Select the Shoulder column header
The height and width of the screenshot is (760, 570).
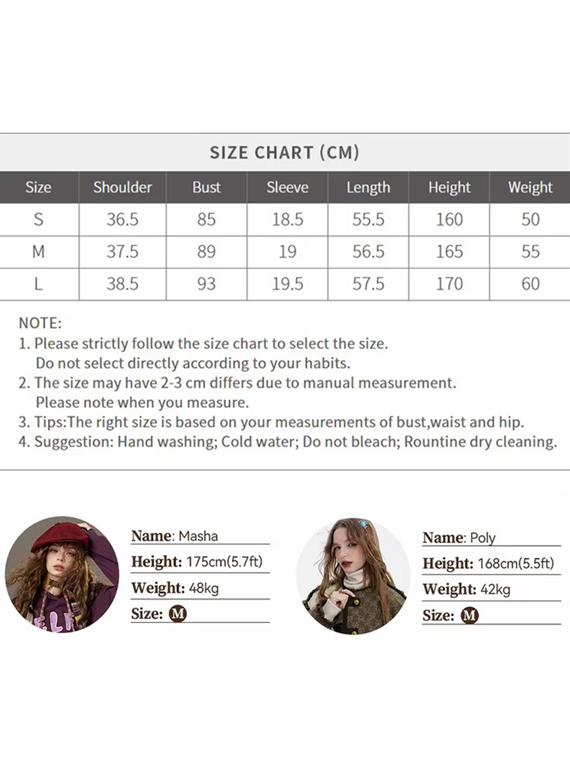click(123, 187)
